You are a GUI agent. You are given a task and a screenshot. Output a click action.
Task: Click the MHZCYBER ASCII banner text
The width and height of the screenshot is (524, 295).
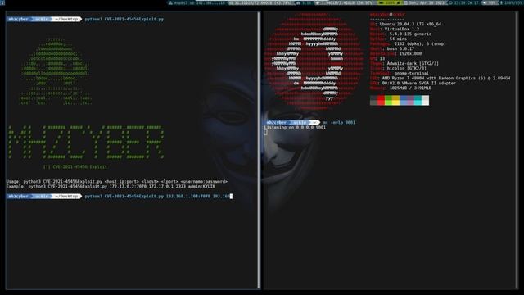pyautogui.click(x=86, y=143)
